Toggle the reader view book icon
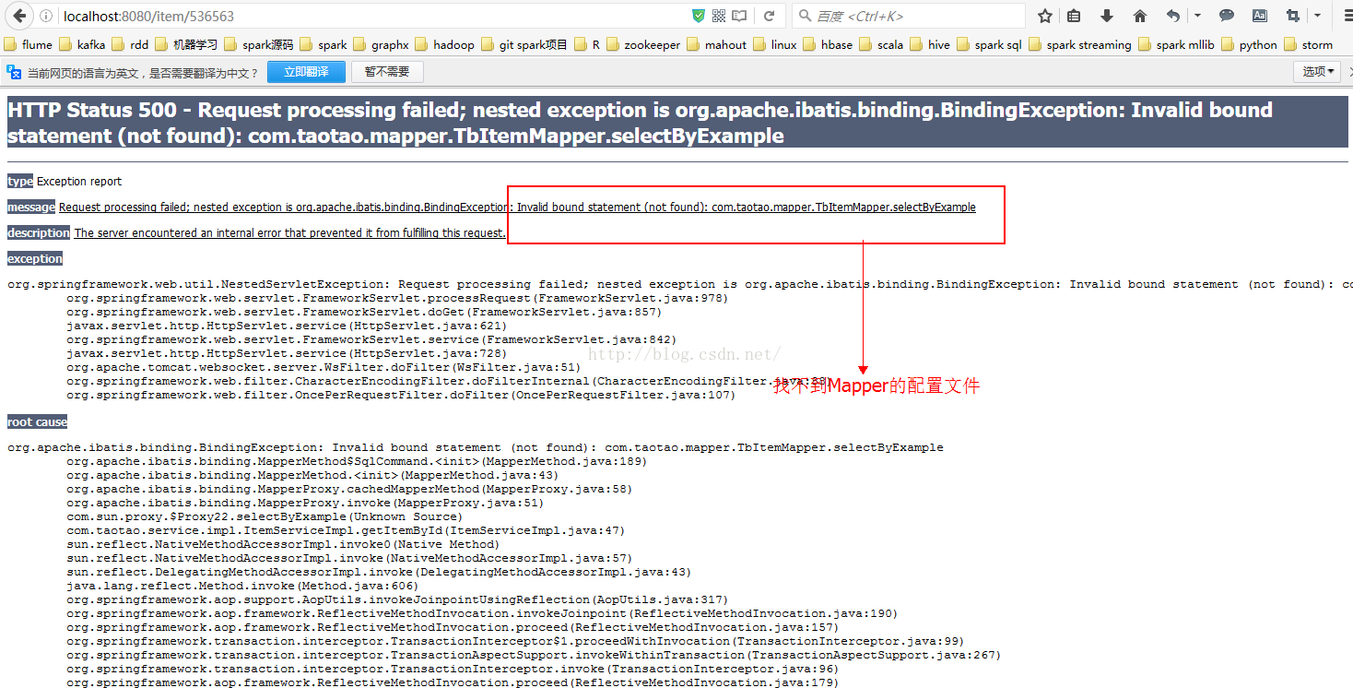Image resolution: width=1353 pixels, height=688 pixels. point(739,16)
